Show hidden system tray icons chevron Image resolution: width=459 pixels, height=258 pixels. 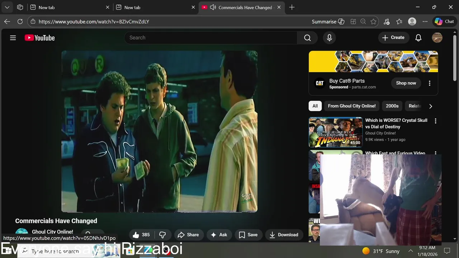click(411, 251)
